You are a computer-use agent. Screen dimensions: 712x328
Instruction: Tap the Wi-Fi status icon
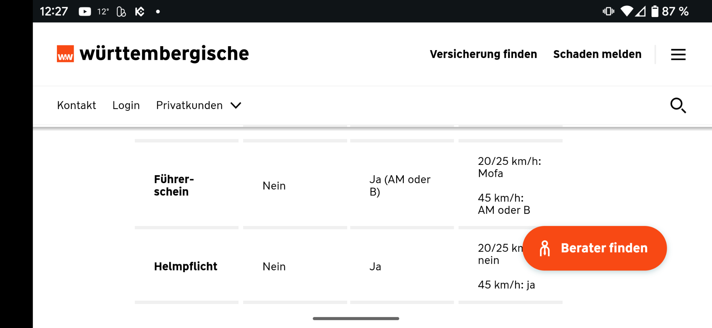[x=627, y=11]
